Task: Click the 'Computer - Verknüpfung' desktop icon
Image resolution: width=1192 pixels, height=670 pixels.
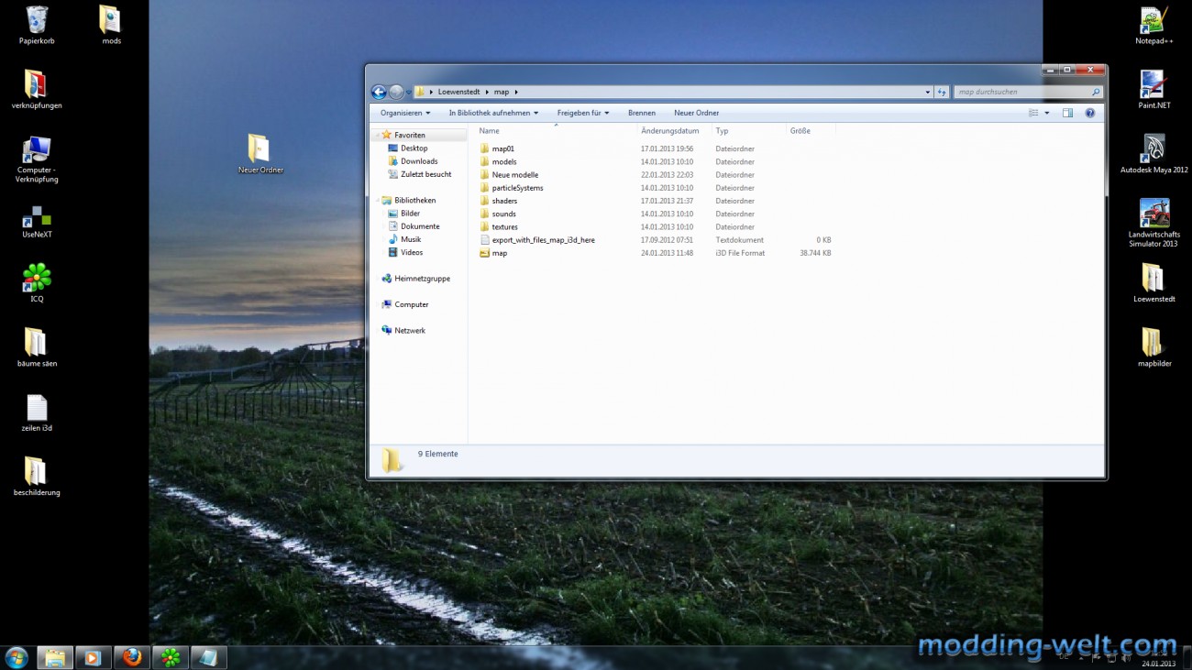Action: (37, 159)
